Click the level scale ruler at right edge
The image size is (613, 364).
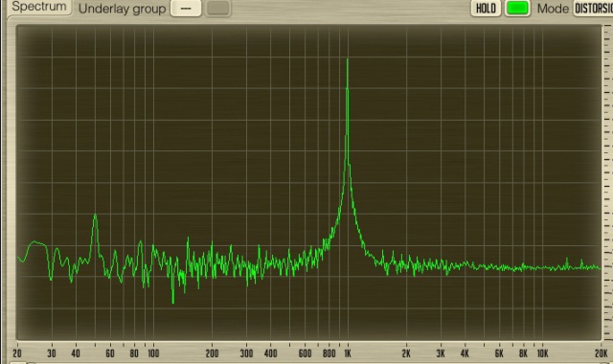tap(608, 182)
